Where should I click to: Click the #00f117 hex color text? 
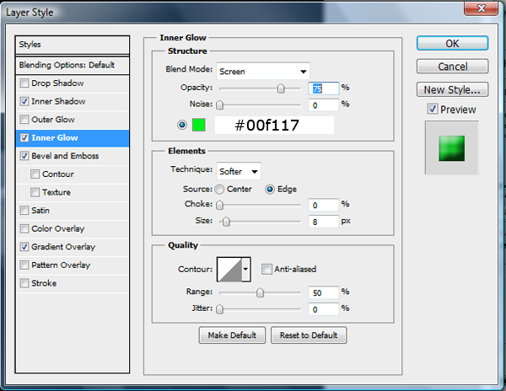coord(266,125)
